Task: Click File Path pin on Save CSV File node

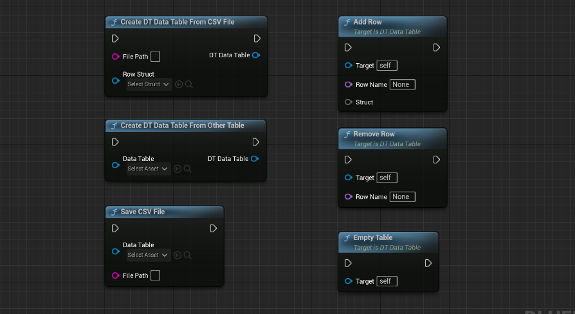Action: click(116, 275)
